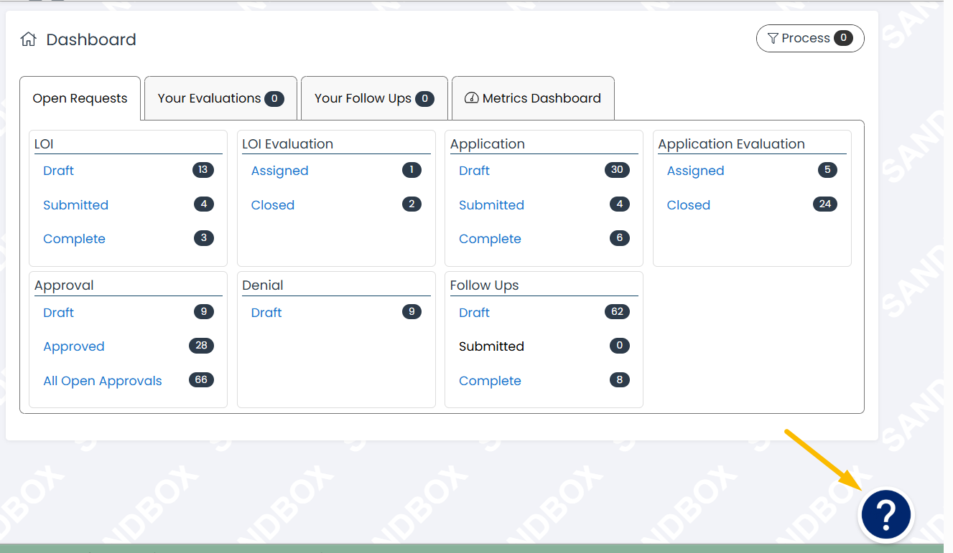The height and width of the screenshot is (553, 953).
Task: Open All Open Approvals link
Action: tap(103, 381)
